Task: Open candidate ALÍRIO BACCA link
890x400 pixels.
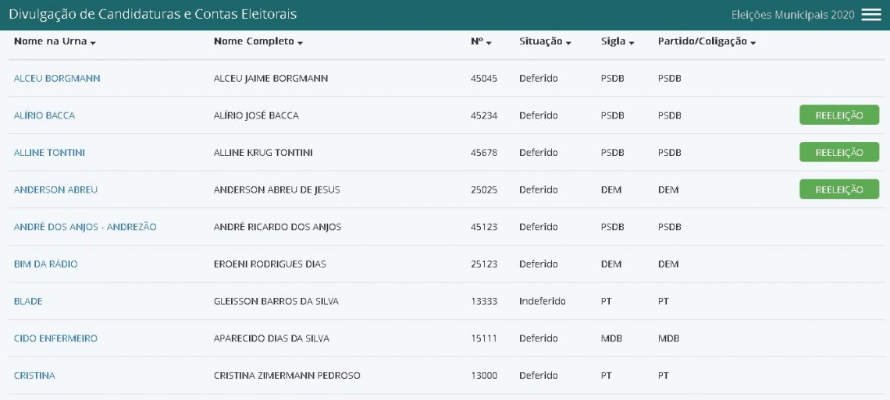Action: (44, 115)
